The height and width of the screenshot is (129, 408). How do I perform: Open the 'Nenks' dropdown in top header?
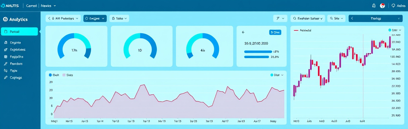pyautogui.click(x=48, y=6)
